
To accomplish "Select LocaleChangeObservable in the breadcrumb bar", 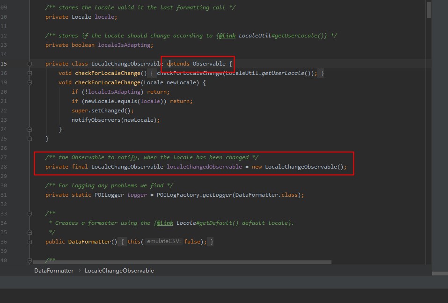I will (119, 271).
